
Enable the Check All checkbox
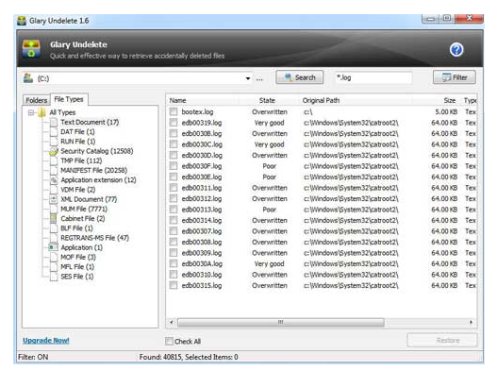[x=169, y=341]
